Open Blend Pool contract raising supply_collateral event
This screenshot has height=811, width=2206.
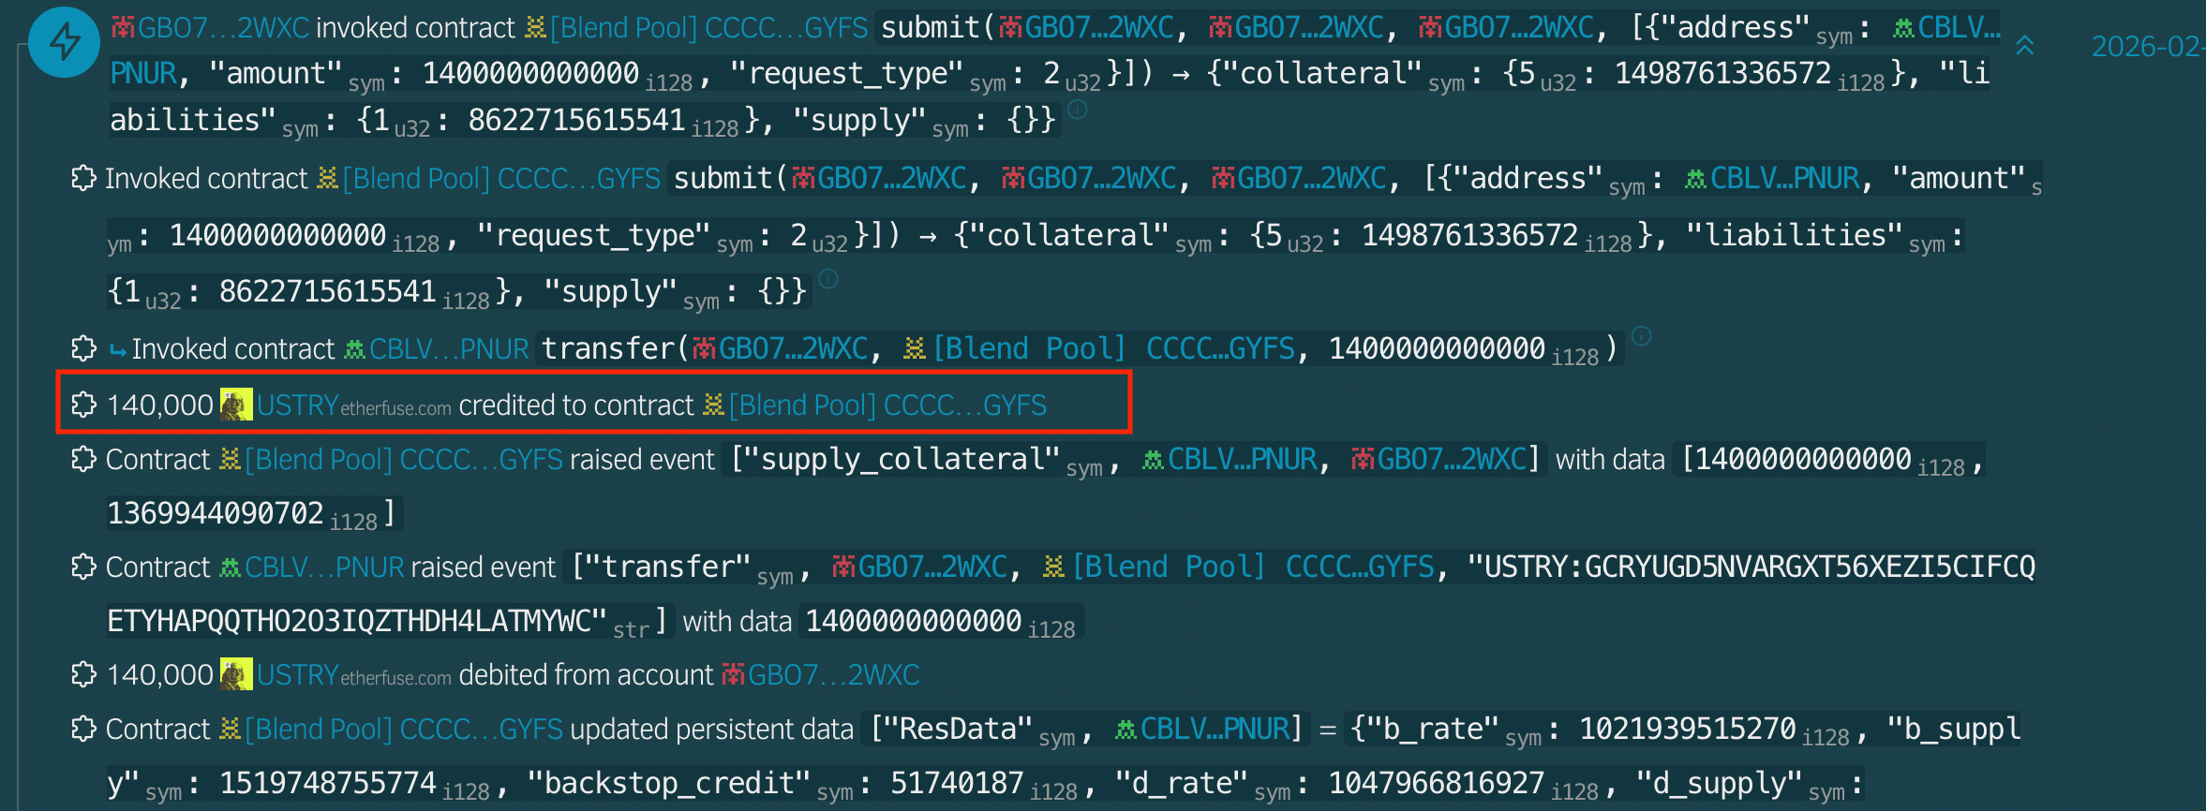(391, 459)
